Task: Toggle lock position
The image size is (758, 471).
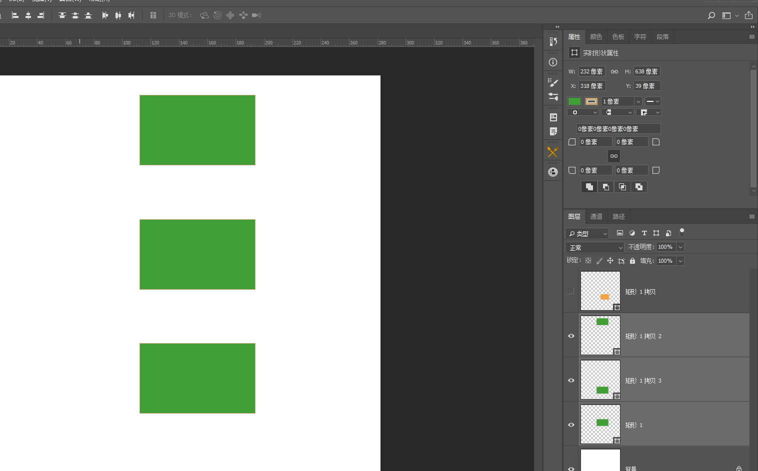Action: tap(610, 261)
